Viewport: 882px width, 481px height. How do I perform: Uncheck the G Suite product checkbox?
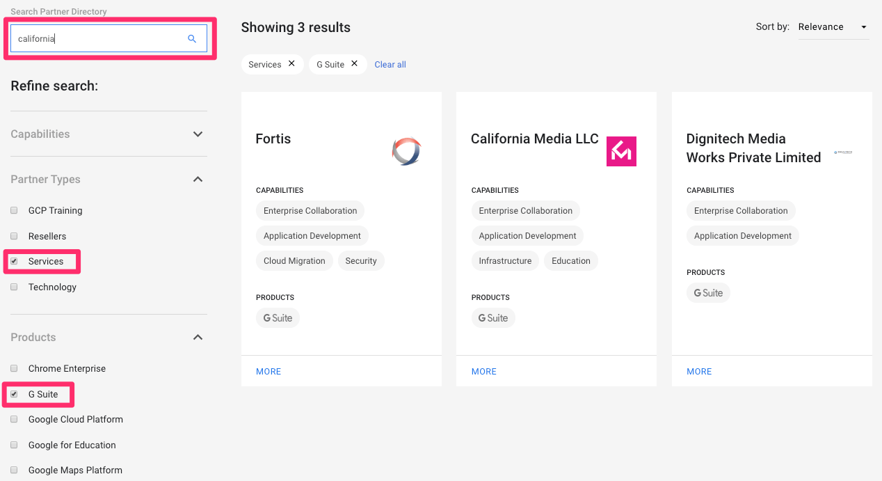tap(14, 394)
